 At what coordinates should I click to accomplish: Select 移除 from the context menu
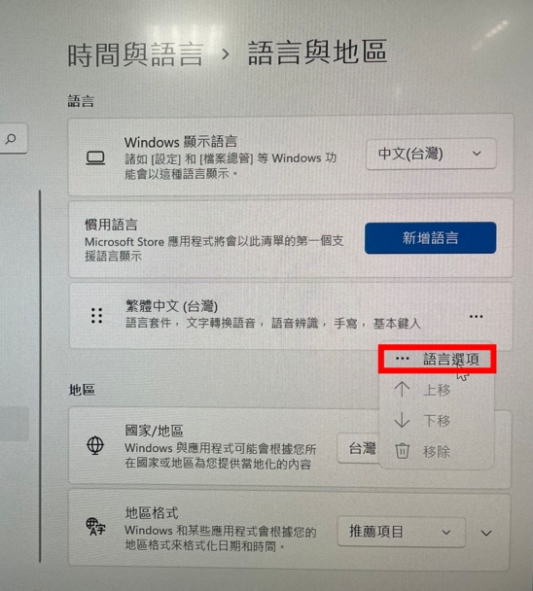coord(437,451)
